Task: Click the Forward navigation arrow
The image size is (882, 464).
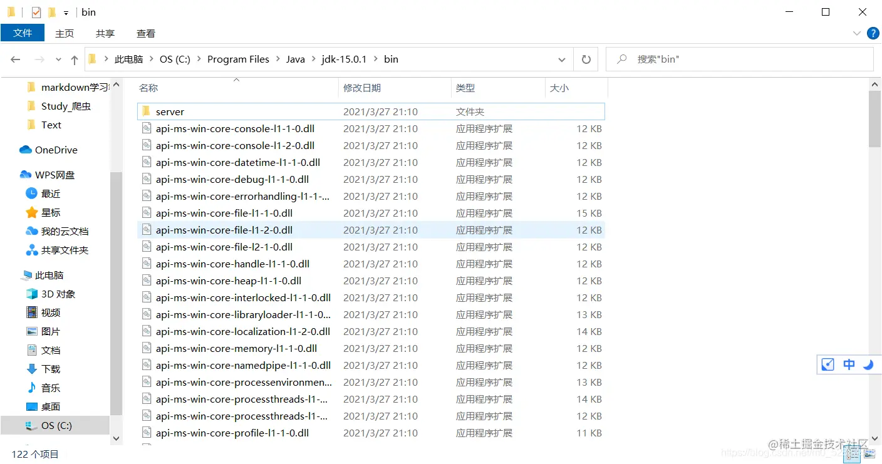Action: coord(39,59)
